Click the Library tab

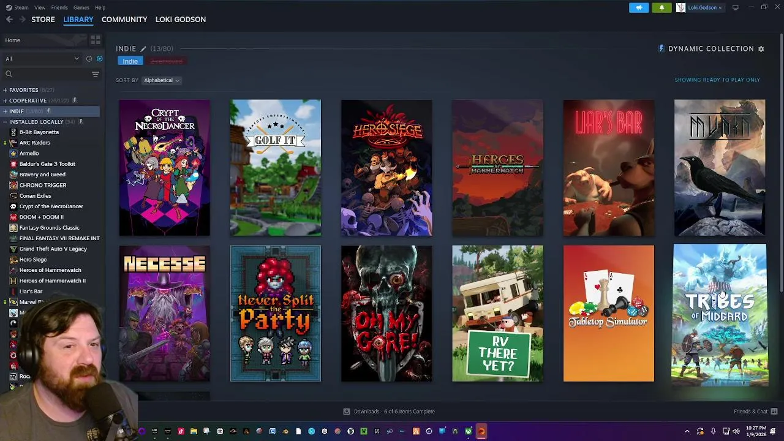(x=78, y=20)
